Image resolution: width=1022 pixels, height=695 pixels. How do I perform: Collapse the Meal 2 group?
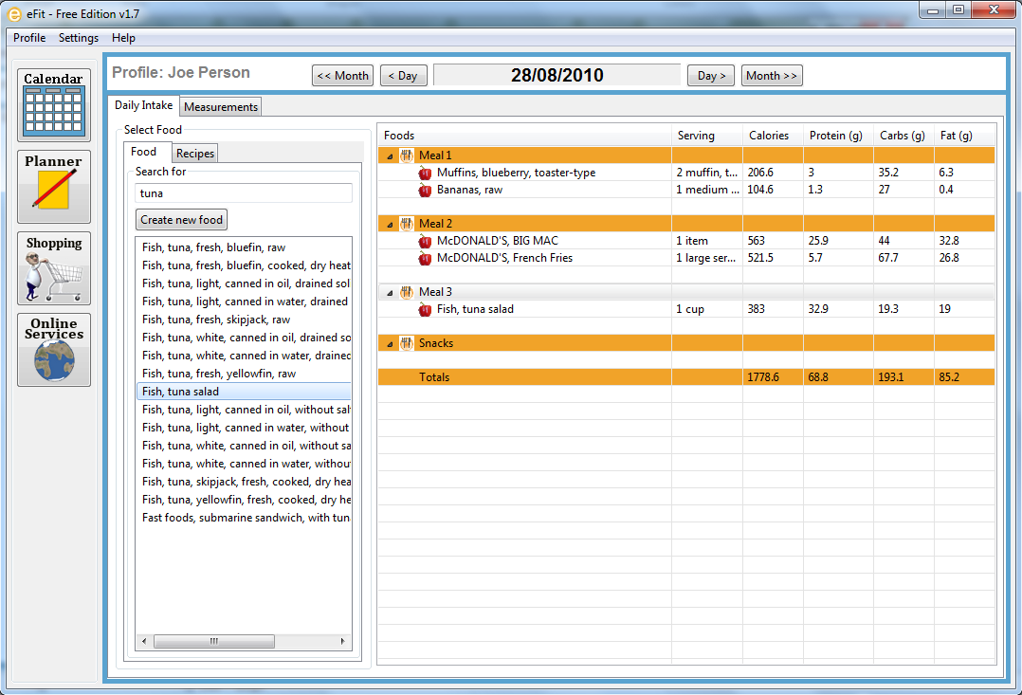tap(390, 225)
